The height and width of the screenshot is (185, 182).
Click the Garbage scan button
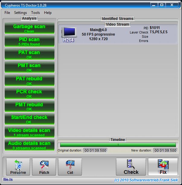(x=29, y=28)
